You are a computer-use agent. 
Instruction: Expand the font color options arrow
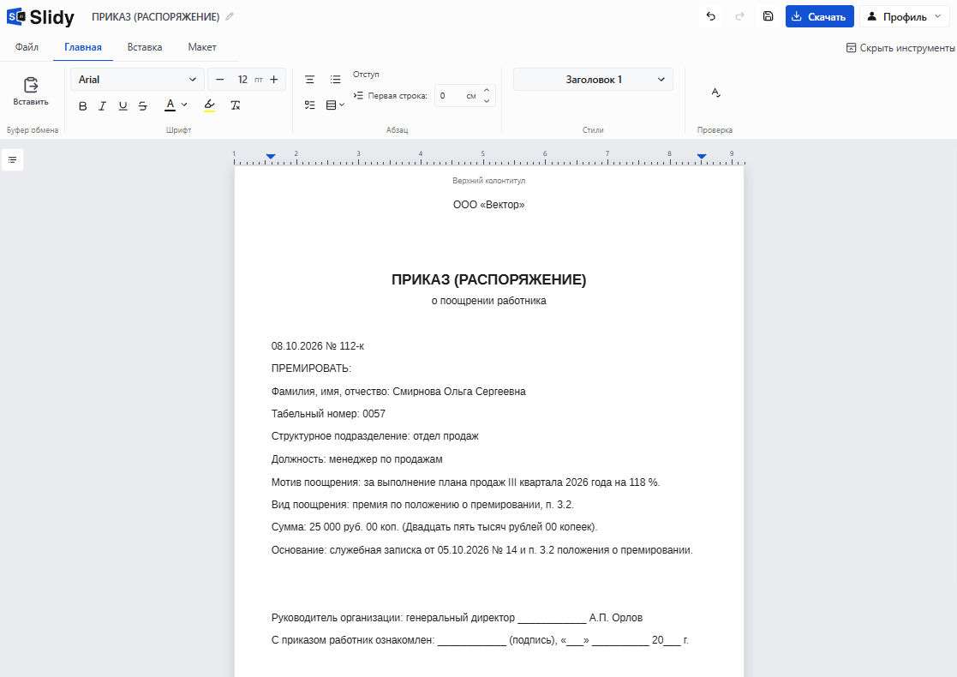184,105
